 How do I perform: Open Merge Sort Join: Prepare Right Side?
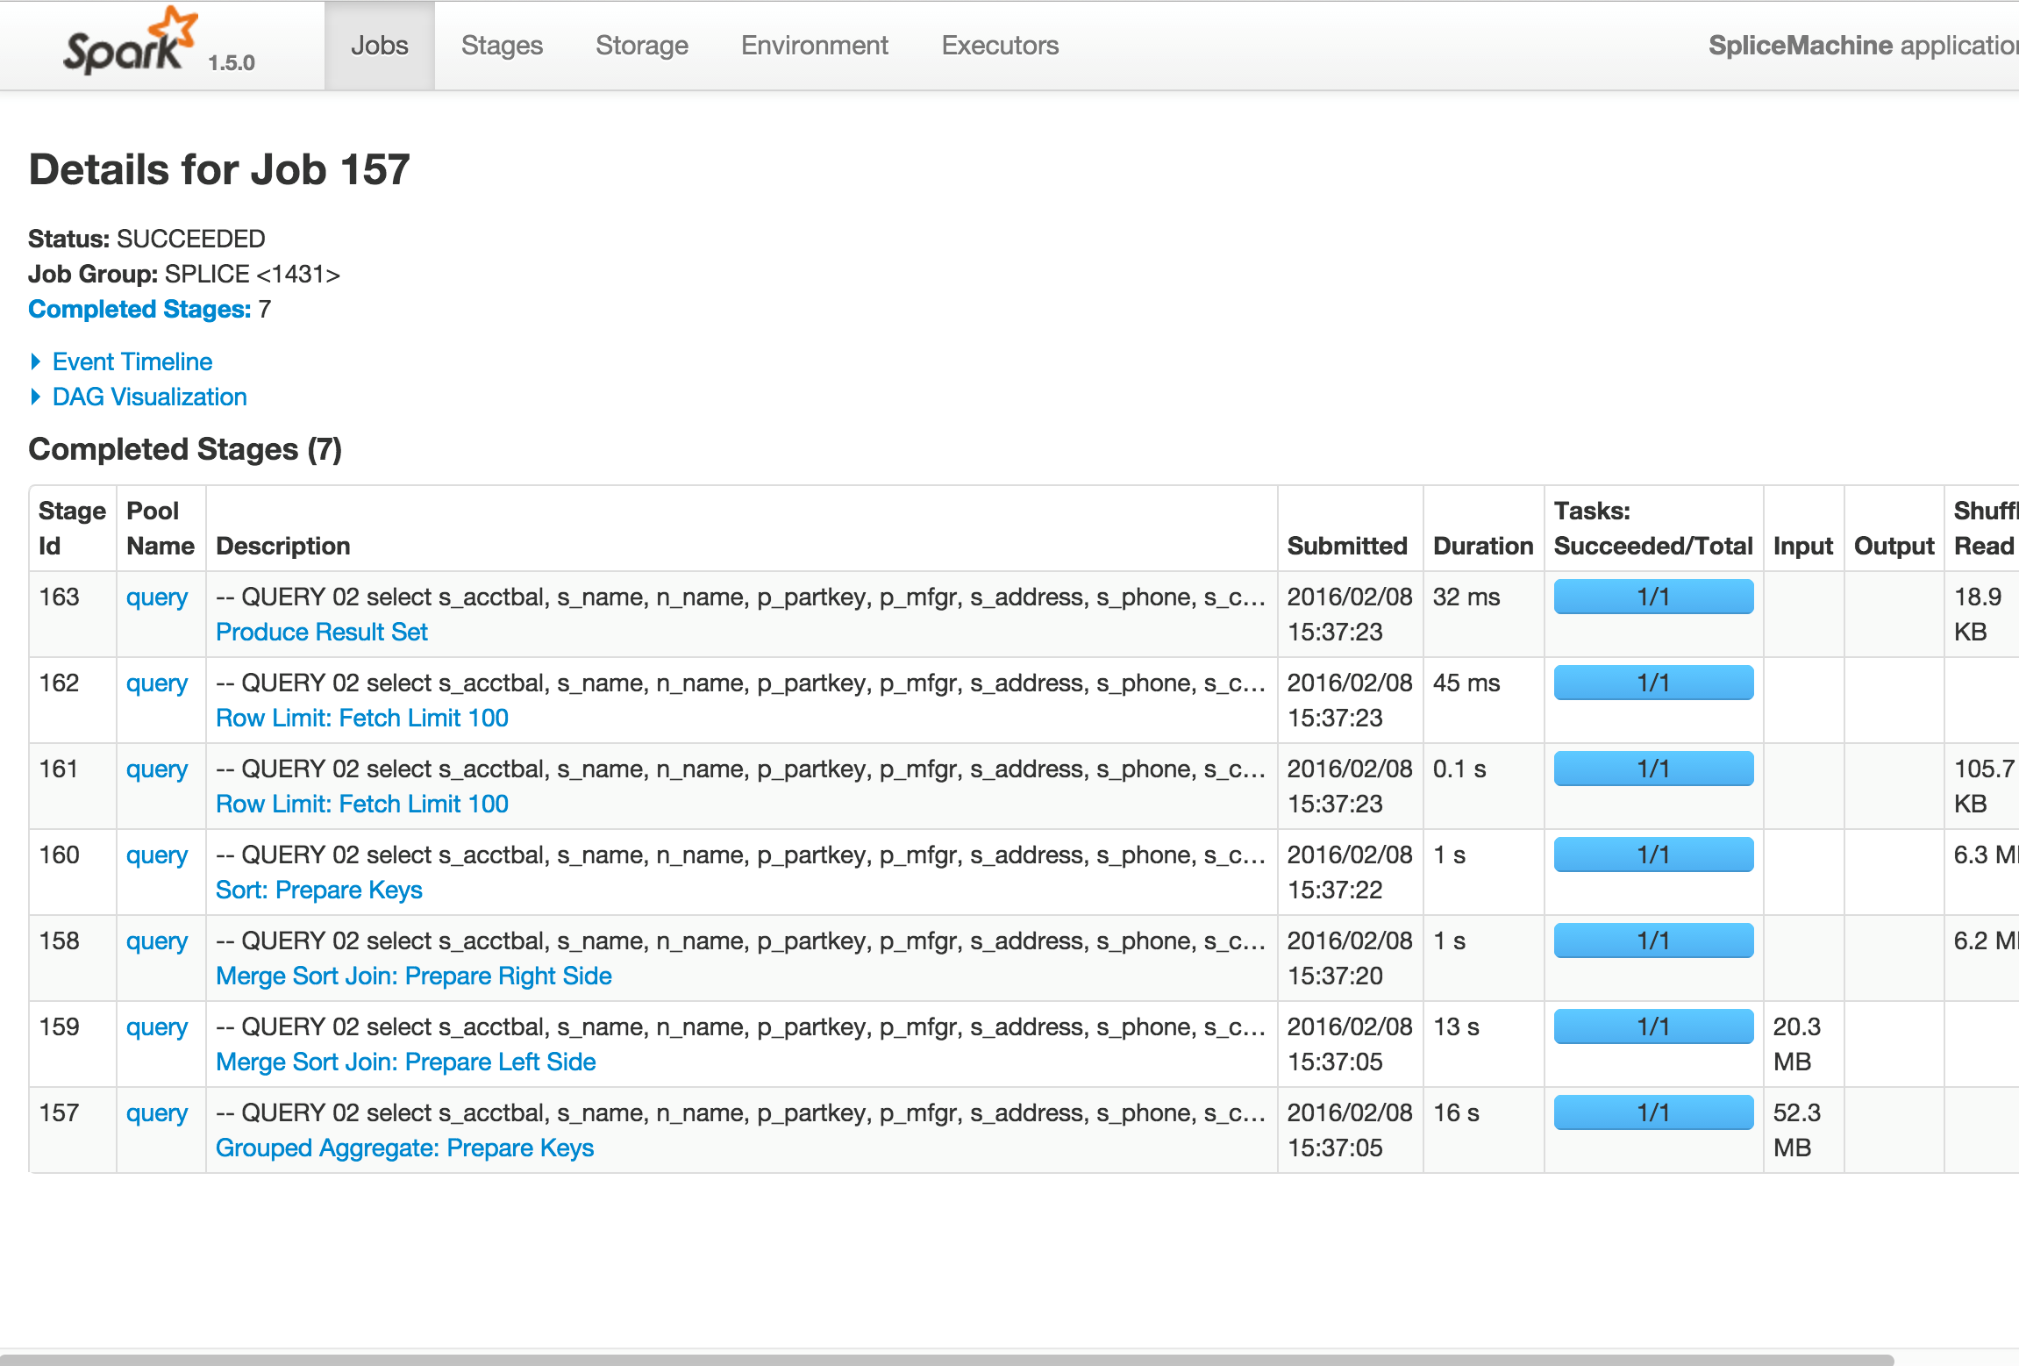pyautogui.click(x=414, y=976)
